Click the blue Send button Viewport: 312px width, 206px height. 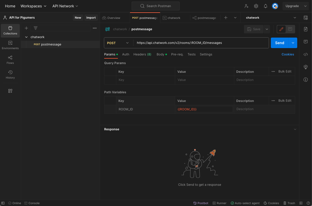pyautogui.click(x=279, y=43)
